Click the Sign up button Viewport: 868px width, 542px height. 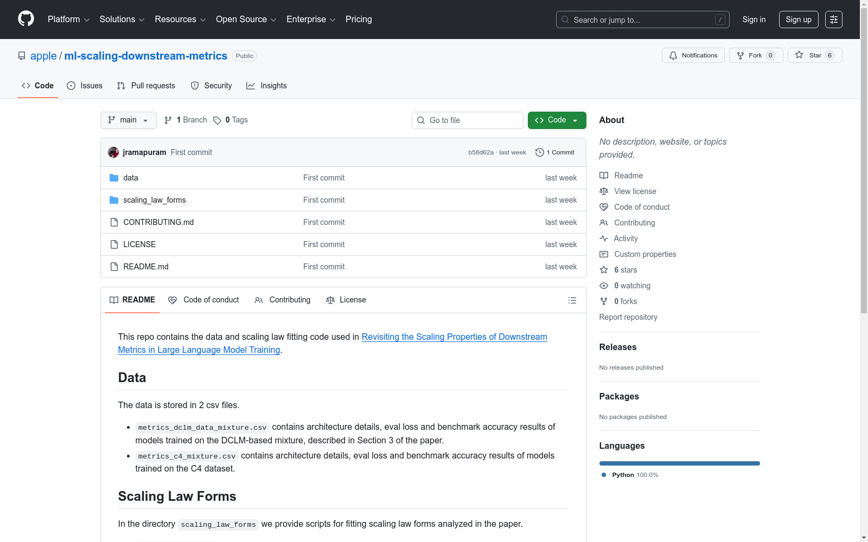799,20
